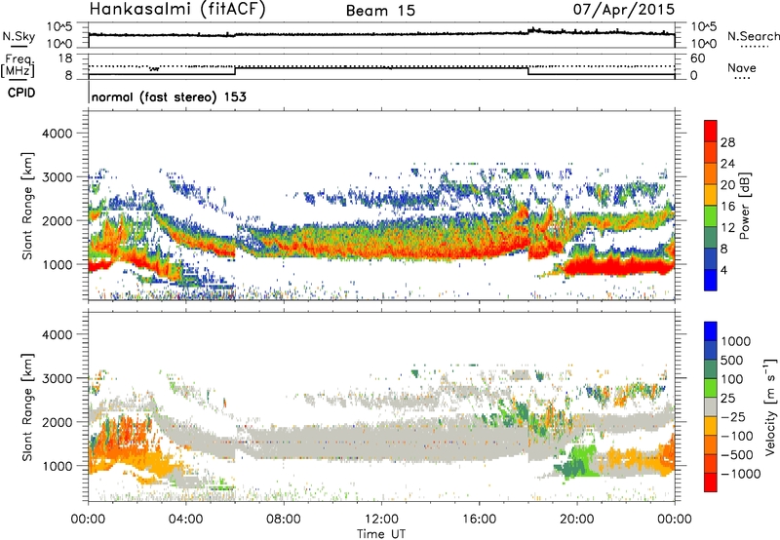780x540 pixels.
Task: Click the '20:00' time axis label
Action: pyautogui.click(x=577, y=520)
